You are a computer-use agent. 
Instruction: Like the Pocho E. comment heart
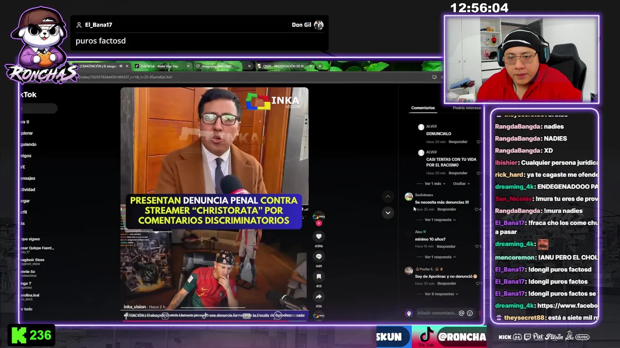tap(477, 283)
